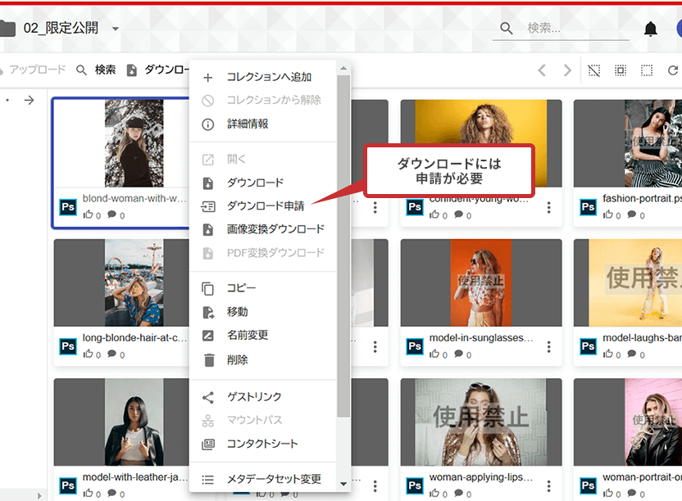The width and height of the screenshot is (682, 501).
Task: Select the long-blonde-hair-at-c... thumbnail
Action: [134, 282]
